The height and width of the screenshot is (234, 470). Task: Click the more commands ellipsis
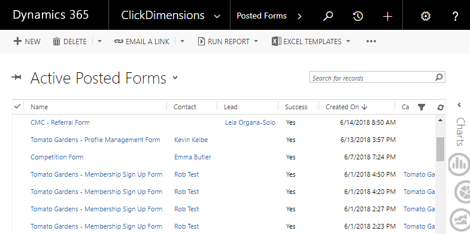pos(371,41)
